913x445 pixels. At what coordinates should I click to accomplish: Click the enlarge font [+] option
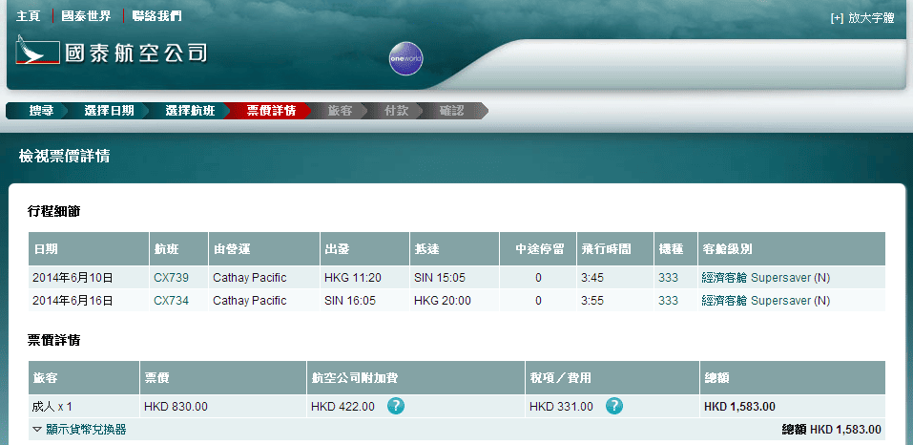pos(862,17)
